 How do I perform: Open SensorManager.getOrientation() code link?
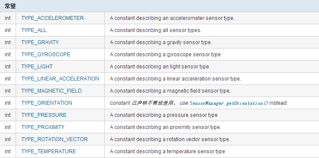(x=229, y=103)
